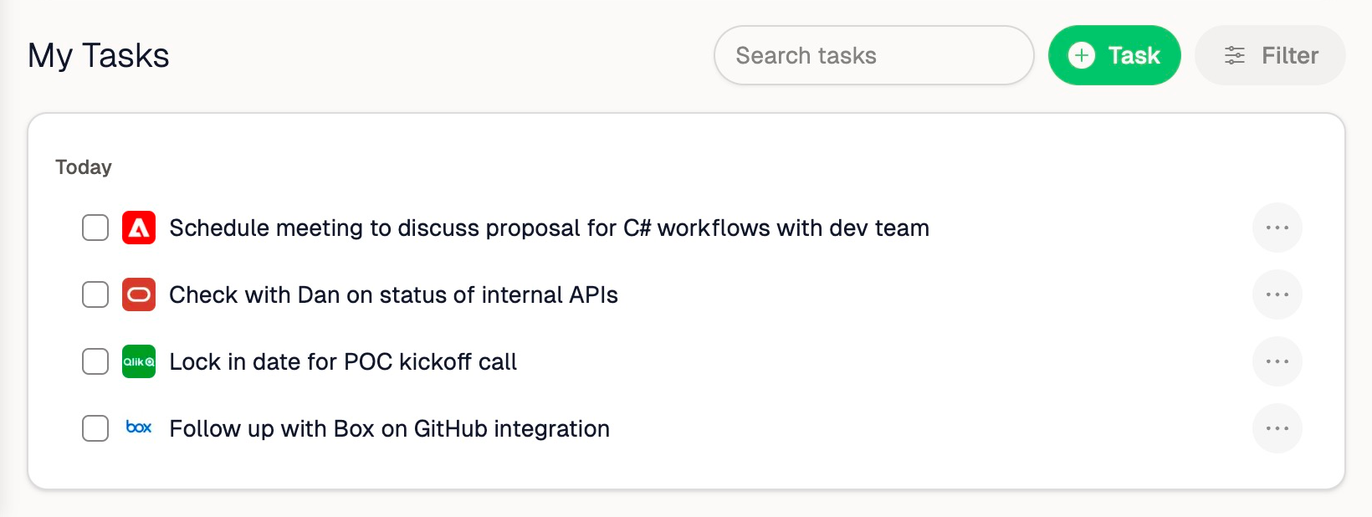
Task: Select the 'Check with Dan' task title
Action: coord(393,294)
